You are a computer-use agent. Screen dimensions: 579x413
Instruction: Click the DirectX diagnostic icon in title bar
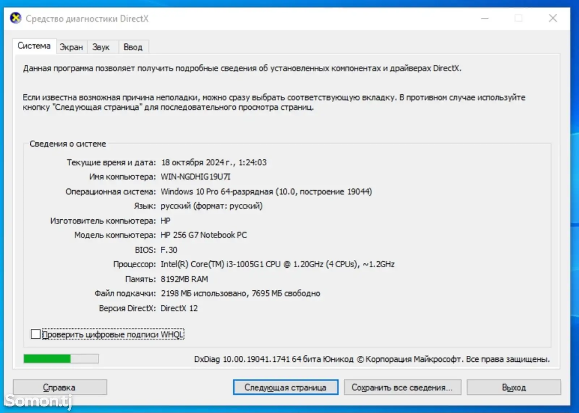pos(16,18)
